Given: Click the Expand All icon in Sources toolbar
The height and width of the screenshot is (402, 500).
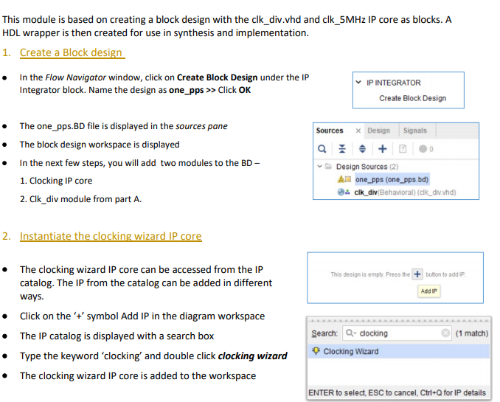Looking at the screenshot, I should (362, 149).
